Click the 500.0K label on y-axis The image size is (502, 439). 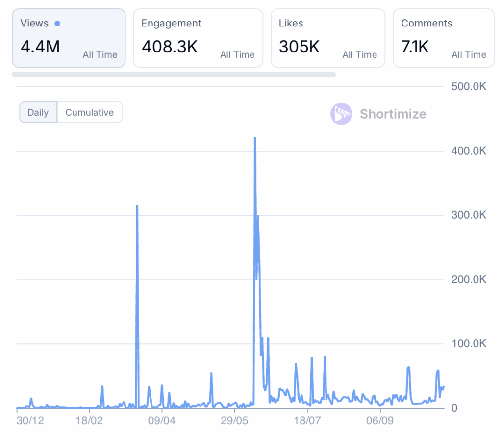[x=468, y=86]
